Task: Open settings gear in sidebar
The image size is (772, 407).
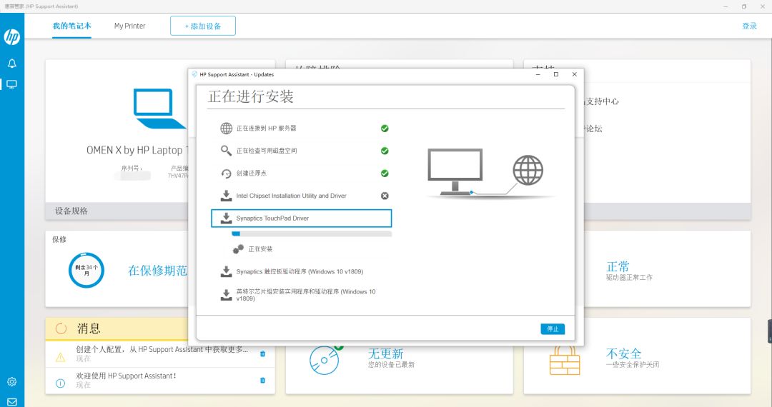Action: (x=12, y=381)
